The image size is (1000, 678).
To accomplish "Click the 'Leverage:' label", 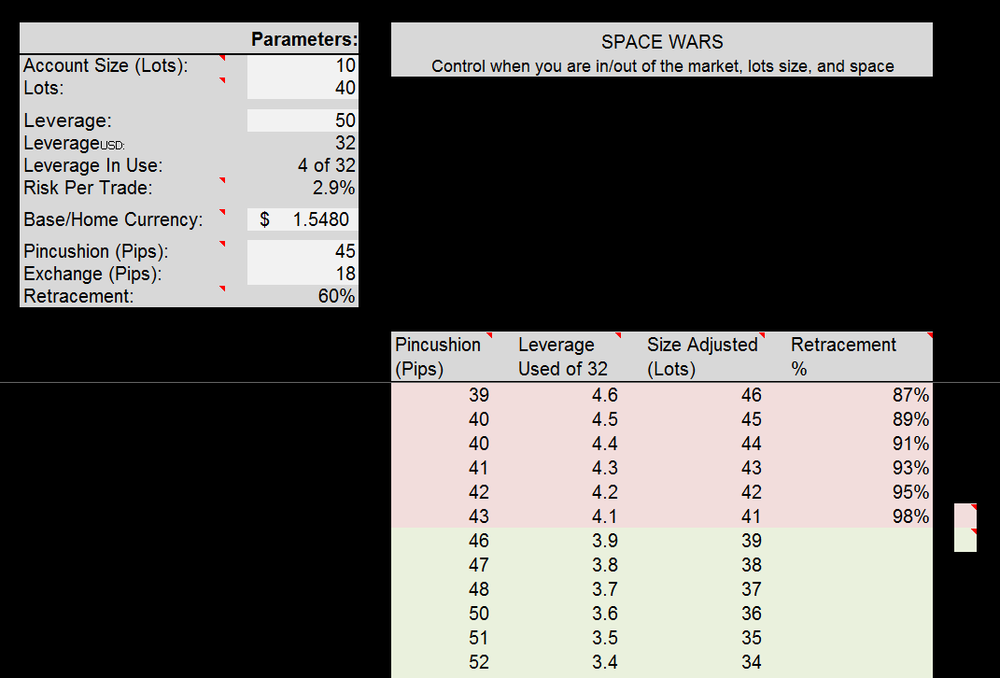I will (x=67, y=120).
